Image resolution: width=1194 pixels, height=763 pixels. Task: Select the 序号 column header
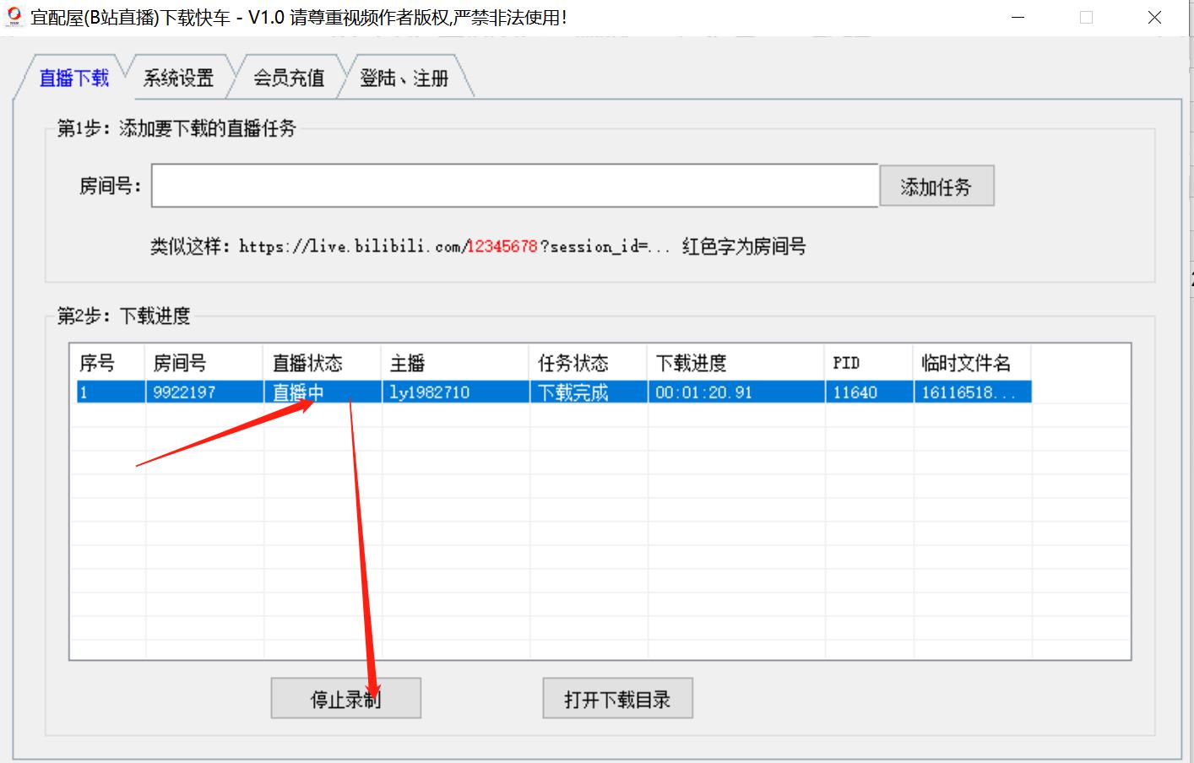coord(107,363)
